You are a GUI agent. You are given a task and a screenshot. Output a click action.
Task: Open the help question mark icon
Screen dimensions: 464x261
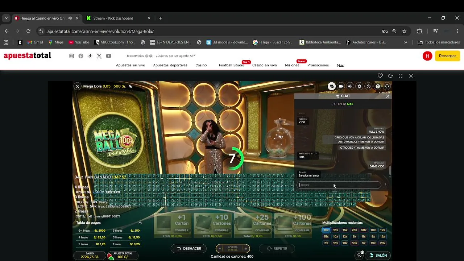coord(378,86)
